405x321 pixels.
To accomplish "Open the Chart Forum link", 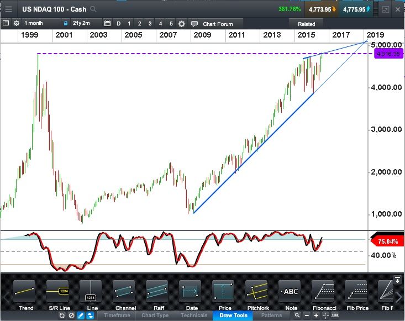I will tap(218, 24).
